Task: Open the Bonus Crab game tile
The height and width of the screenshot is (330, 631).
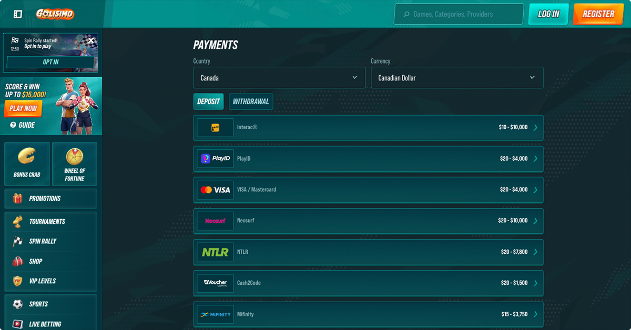Action: (x=27, y=164)
